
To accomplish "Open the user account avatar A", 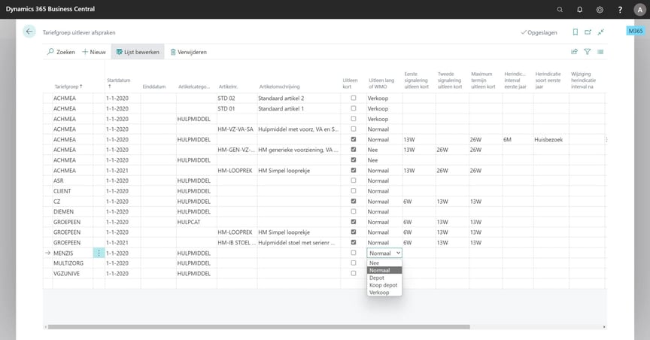I will tap(639, 10).
